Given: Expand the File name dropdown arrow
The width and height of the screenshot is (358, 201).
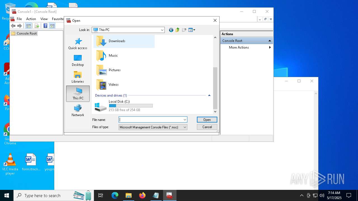Looking at the screenshot, I should (x=185, y=120).
